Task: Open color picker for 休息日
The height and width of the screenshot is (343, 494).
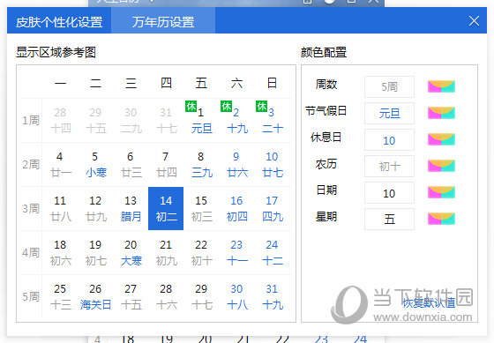Action: click(x=441, y=139)
